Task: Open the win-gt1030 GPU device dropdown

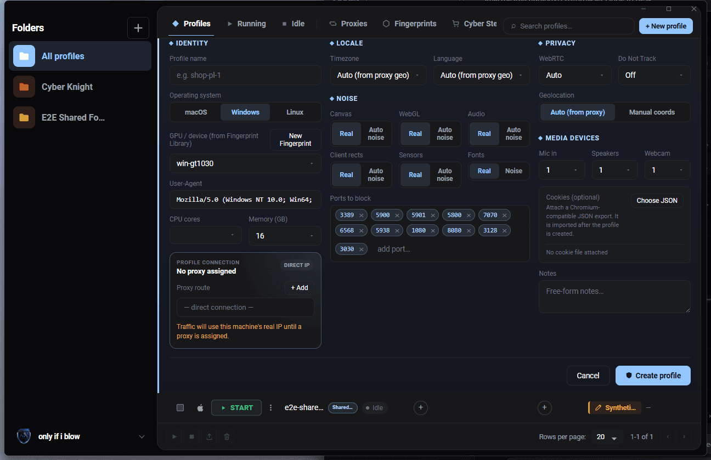Action: (x=245, y=163)
